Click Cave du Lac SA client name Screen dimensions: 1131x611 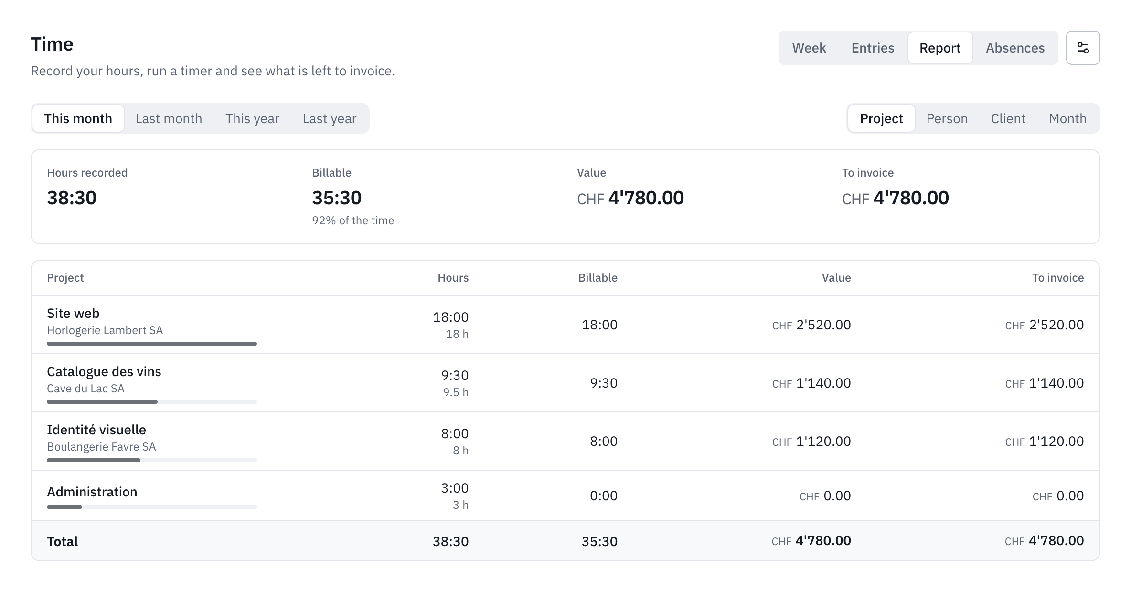point(85,389)
